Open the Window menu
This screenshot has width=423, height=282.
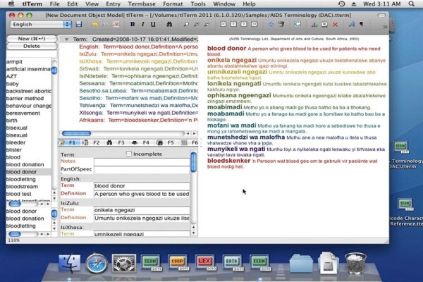tap(224, 4)
